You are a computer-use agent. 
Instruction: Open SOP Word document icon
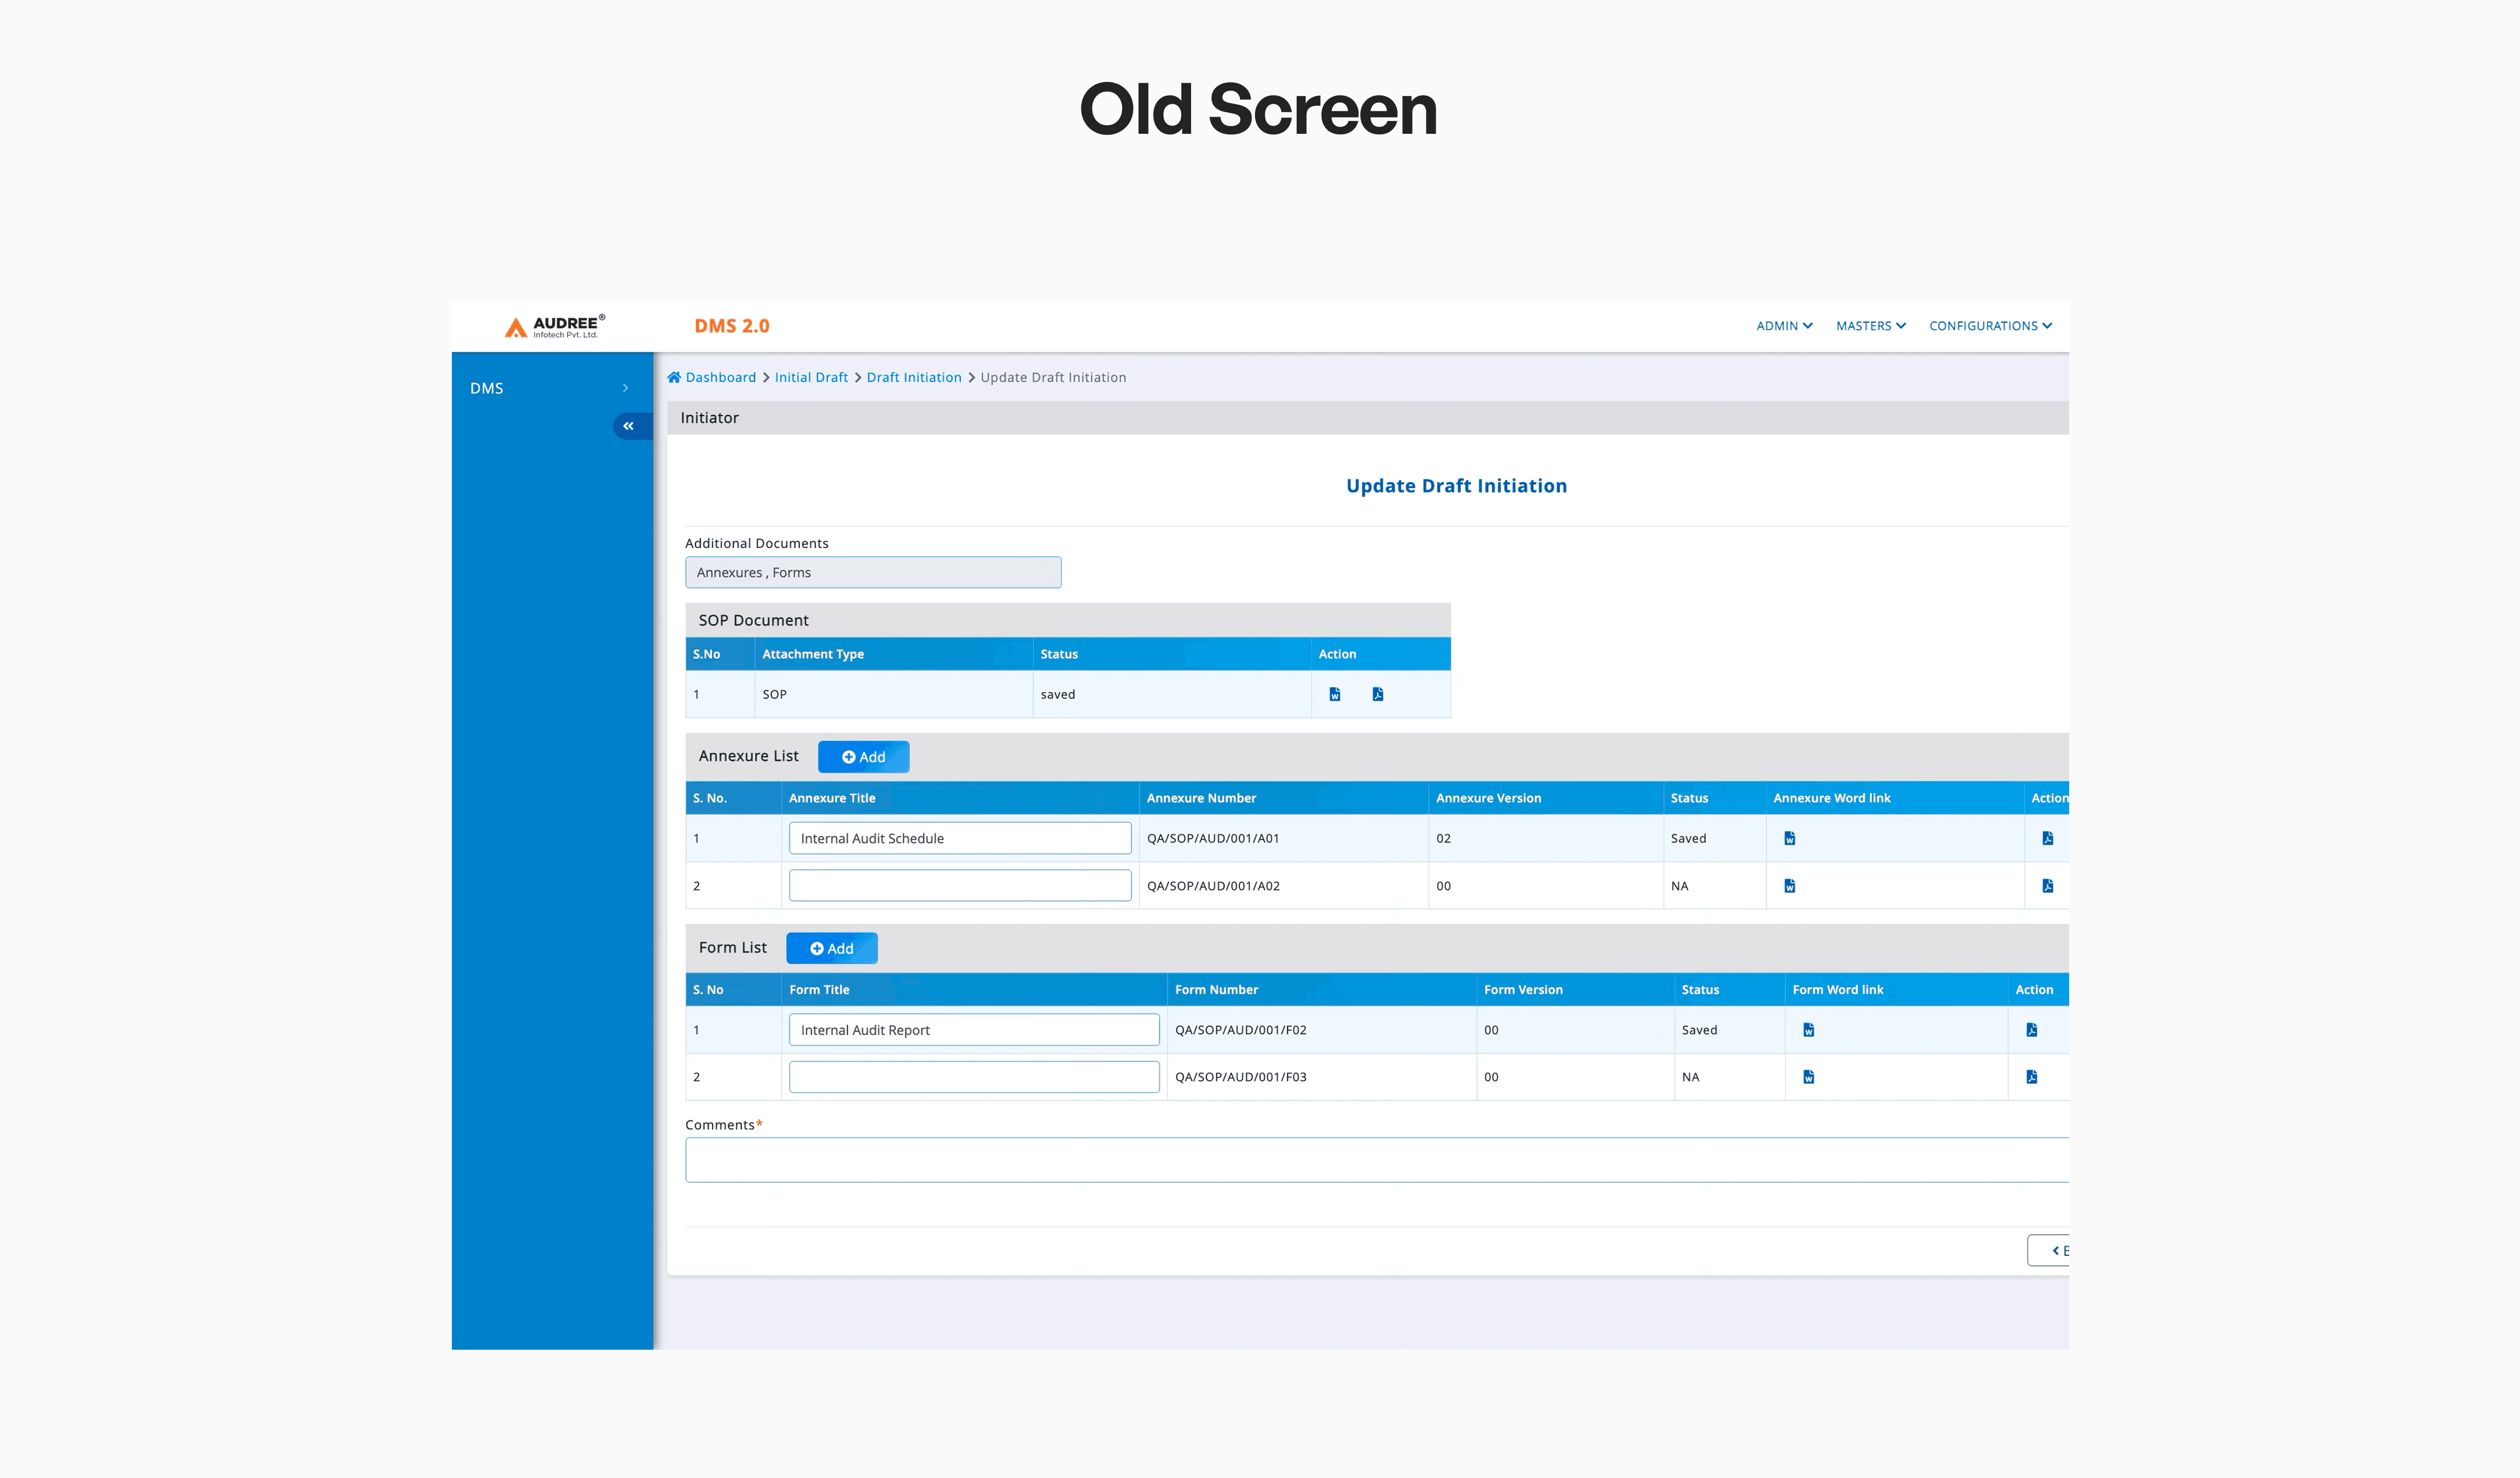(x=1334, y=694)
